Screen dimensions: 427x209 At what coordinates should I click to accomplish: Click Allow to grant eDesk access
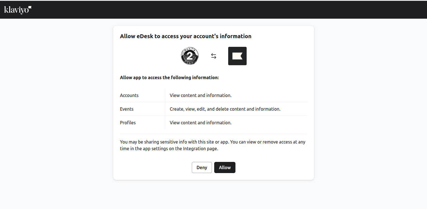[x=225, y=167]
